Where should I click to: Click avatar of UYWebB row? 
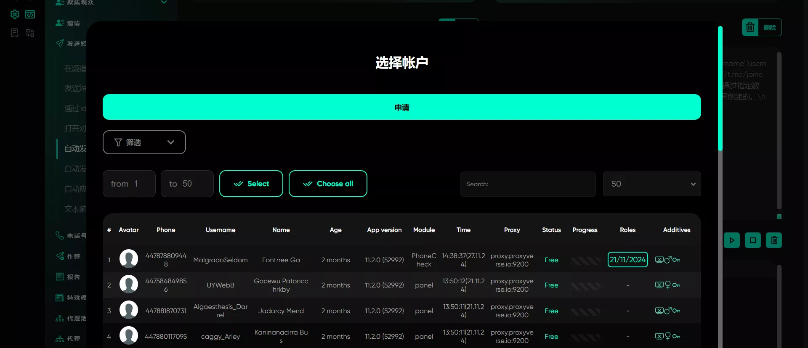tap(129, 285)
